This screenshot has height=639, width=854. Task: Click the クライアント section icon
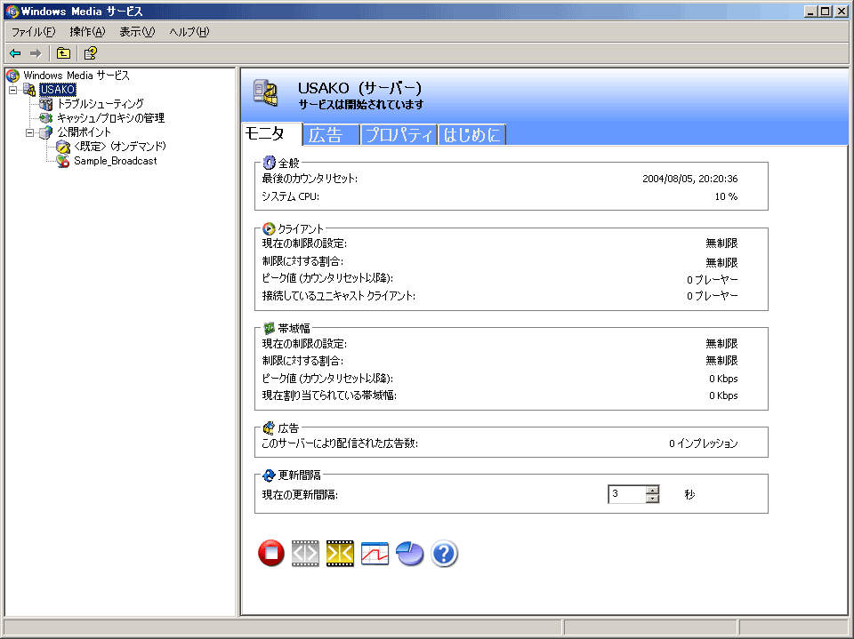point(269,229)
